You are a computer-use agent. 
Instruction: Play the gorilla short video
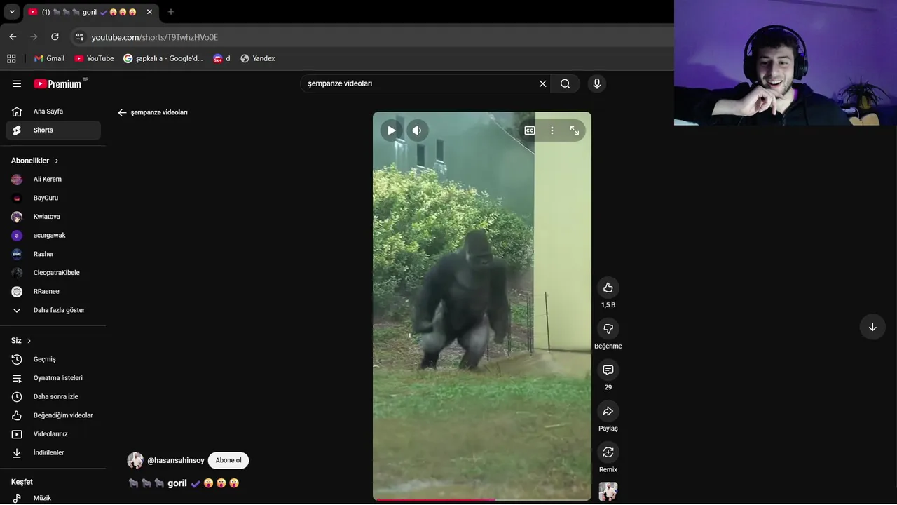click(x=392, y=130)
